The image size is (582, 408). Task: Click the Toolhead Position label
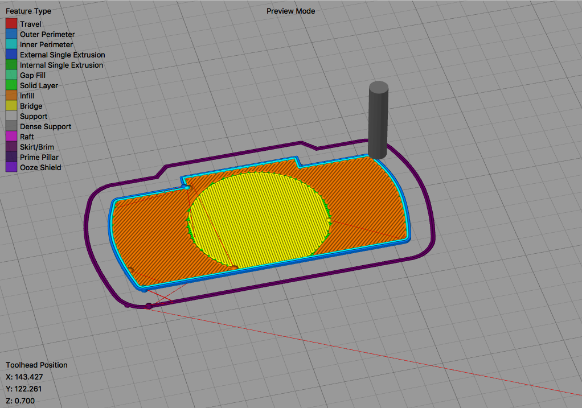[37, 365]
